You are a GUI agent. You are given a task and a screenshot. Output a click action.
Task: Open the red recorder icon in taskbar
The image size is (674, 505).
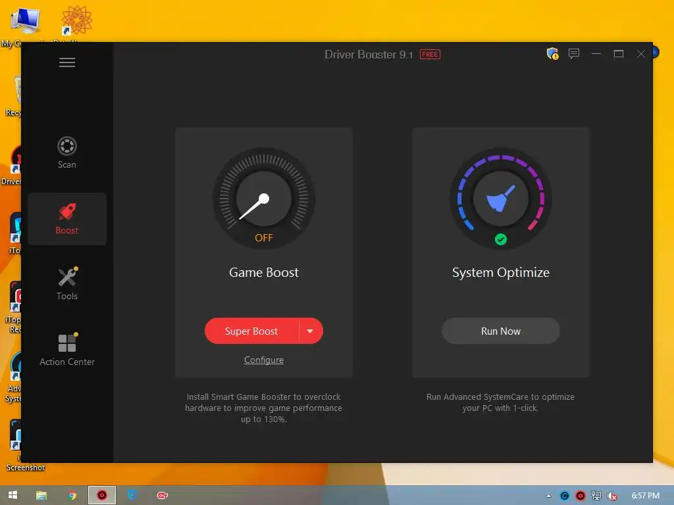click(x=163, y=496)
